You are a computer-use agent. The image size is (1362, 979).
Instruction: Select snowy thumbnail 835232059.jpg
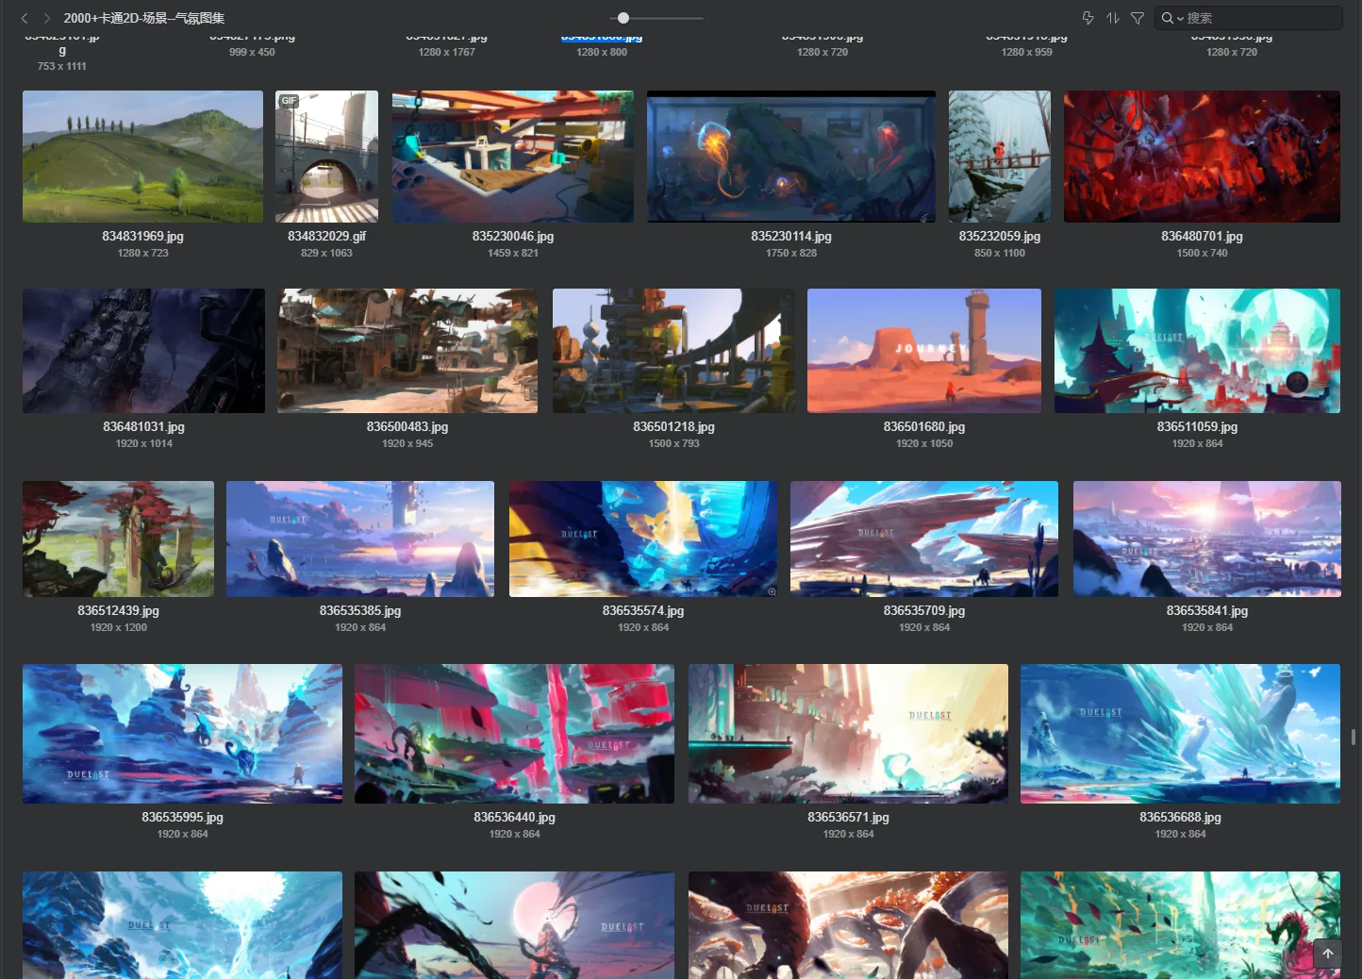[1000, 157]
